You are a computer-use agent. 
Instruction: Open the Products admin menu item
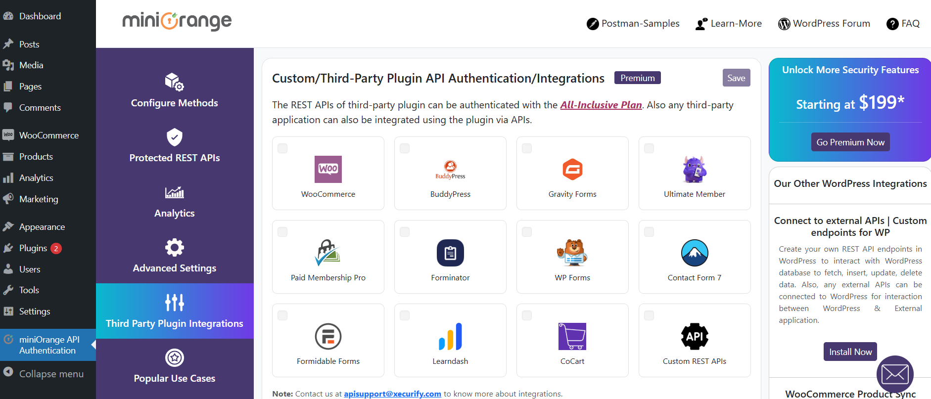(x=48, y=156)
